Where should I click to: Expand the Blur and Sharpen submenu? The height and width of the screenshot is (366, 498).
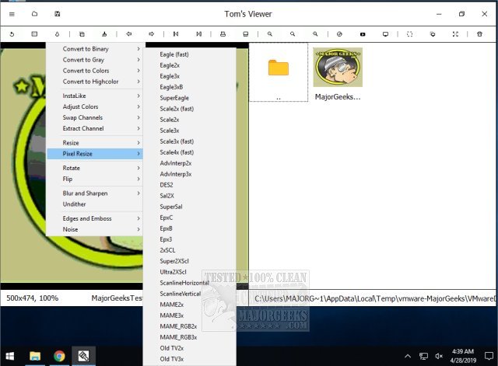(x=95, y=193)
